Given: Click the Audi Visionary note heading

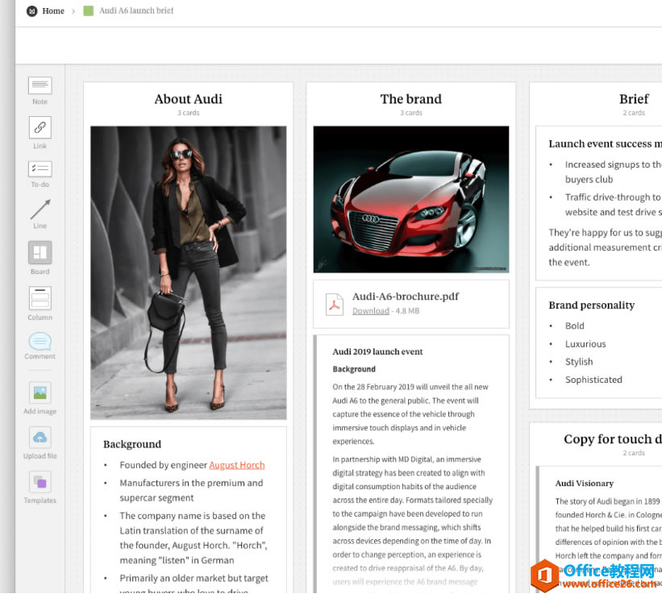Looking at the screenshot, I should [x=585, y=484].
